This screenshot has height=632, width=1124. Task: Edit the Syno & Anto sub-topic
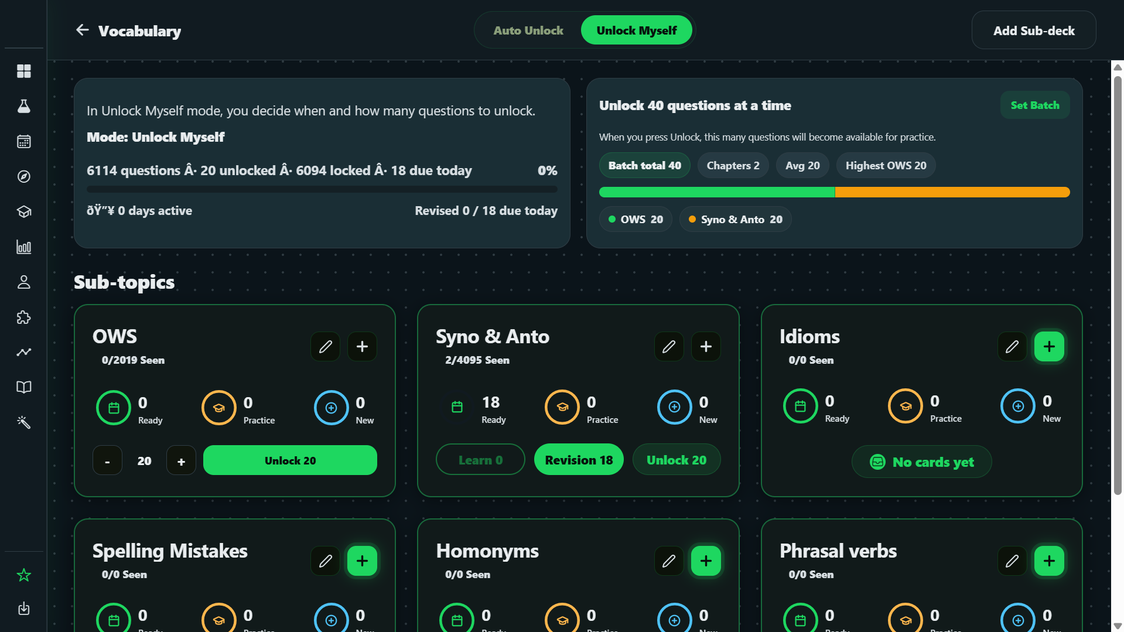pos(669,346)
